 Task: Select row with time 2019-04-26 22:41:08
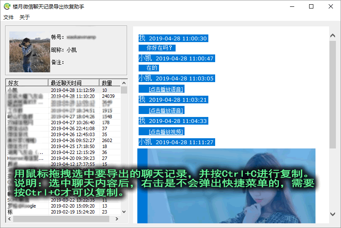63,128
